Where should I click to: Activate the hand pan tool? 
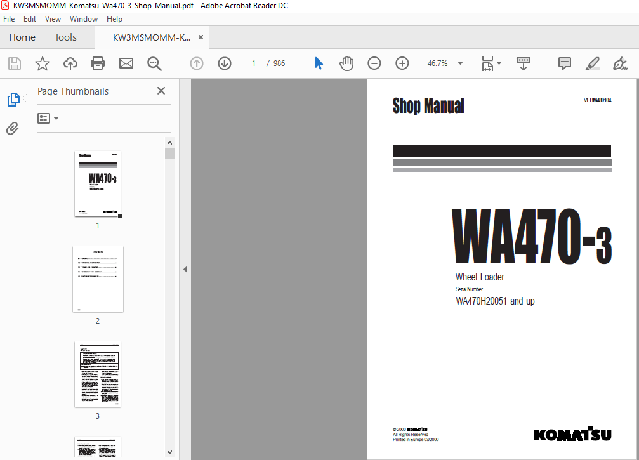pyautogui.click(x=346, y=63)
